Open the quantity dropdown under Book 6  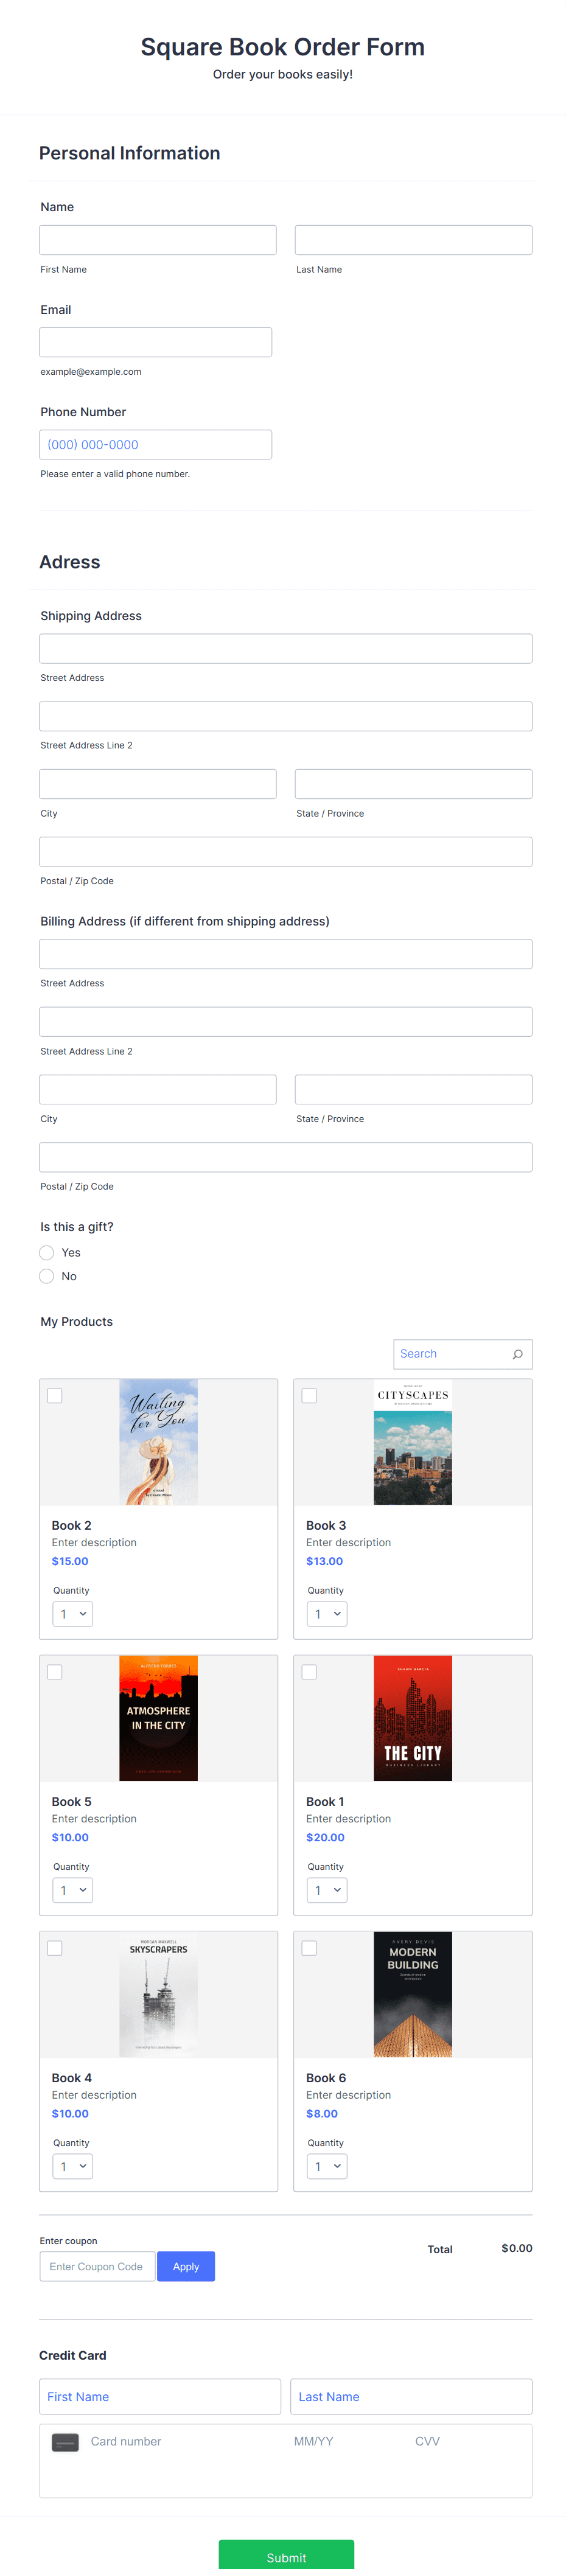click(x=326, y=2165)
